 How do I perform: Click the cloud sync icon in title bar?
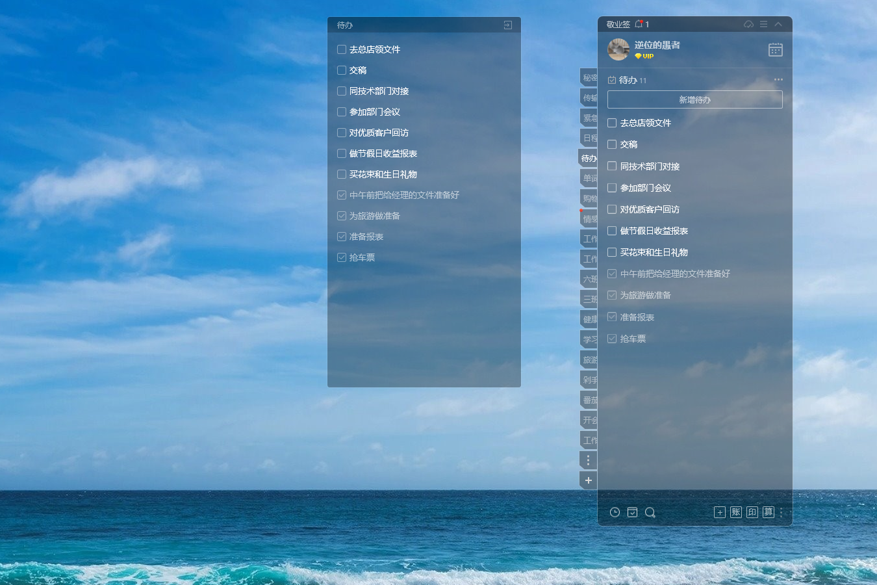coord(748,24)
